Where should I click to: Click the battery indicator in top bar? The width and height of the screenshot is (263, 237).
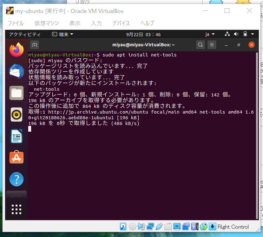(245, 34)
